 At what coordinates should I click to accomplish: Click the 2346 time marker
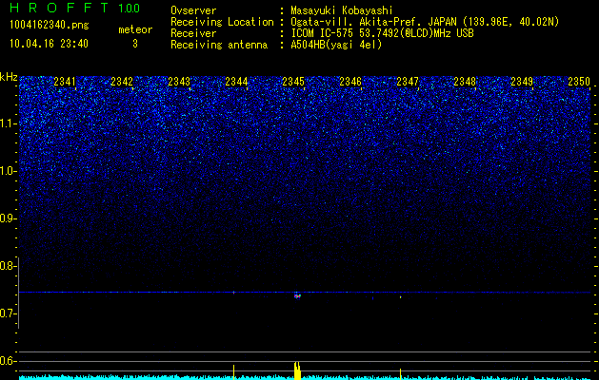[350, 81]
